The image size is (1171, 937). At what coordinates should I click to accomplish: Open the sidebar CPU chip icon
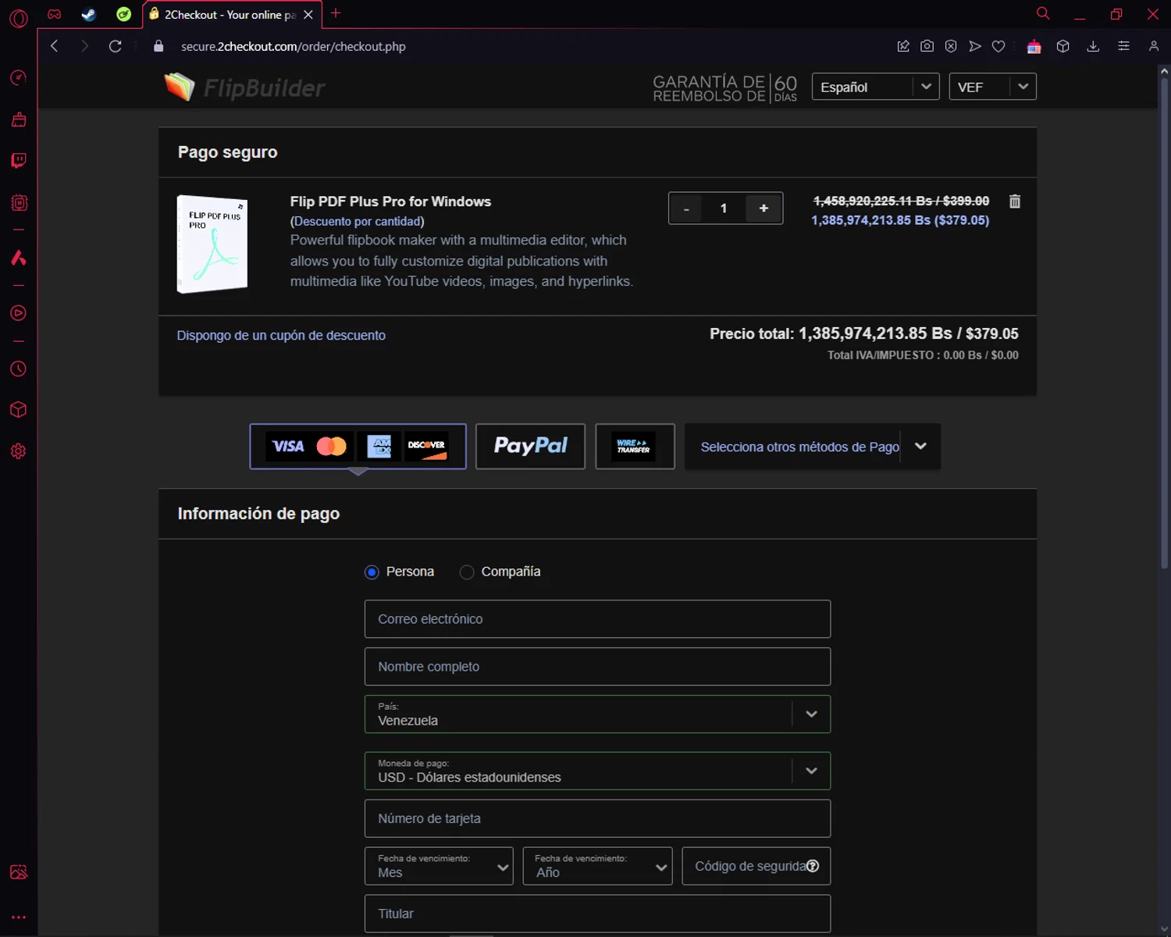pos(19,203)
